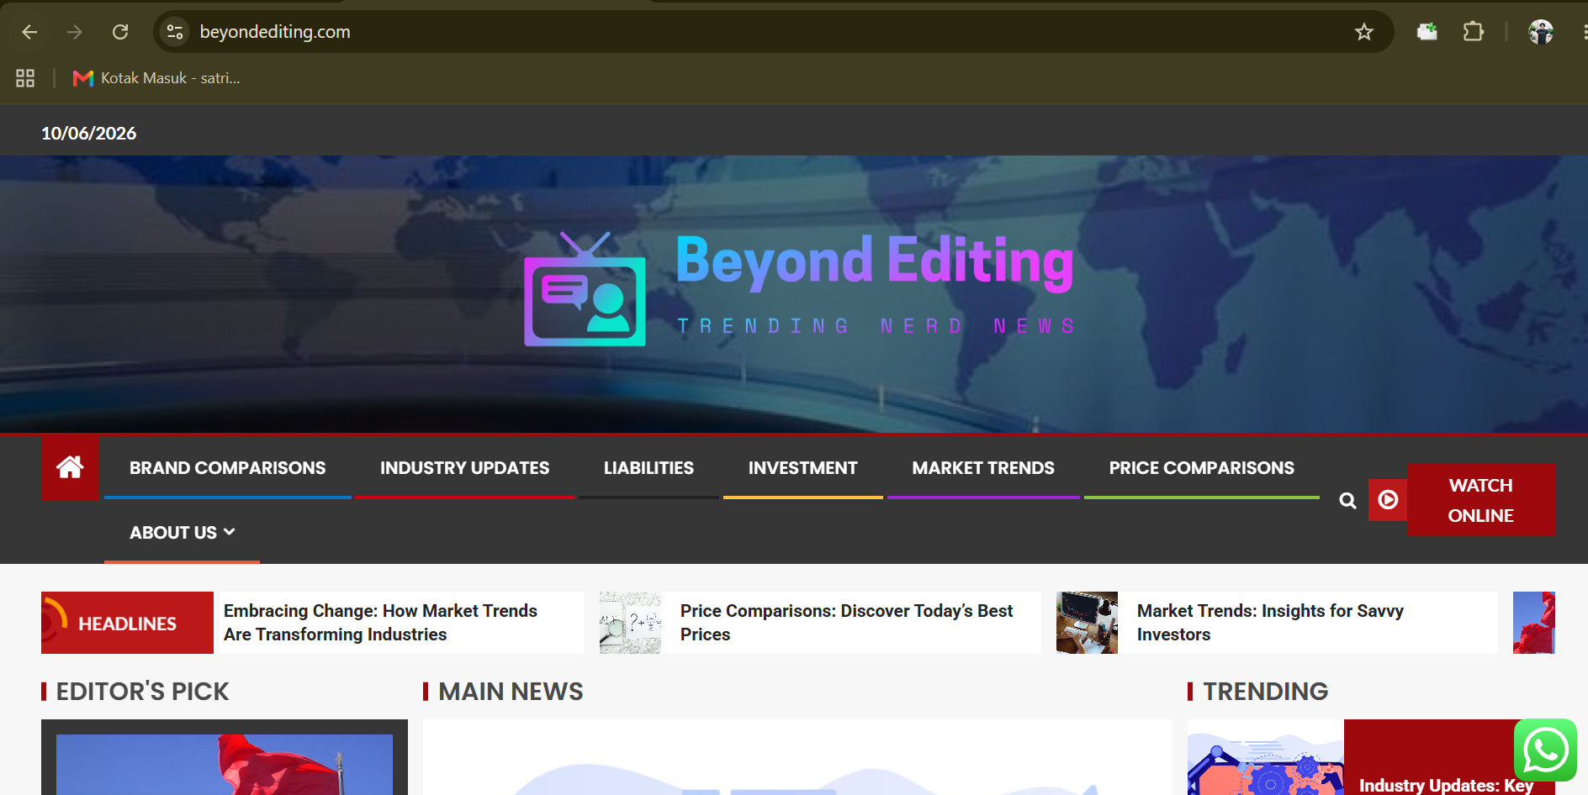Open Price Comparisons menu item
Viewport: 1588px width, 795px height.
(1201, 468)
